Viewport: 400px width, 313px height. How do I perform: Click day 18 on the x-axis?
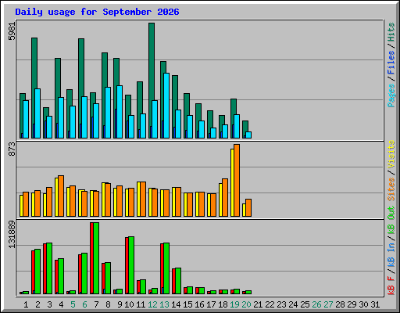(223, 304)
